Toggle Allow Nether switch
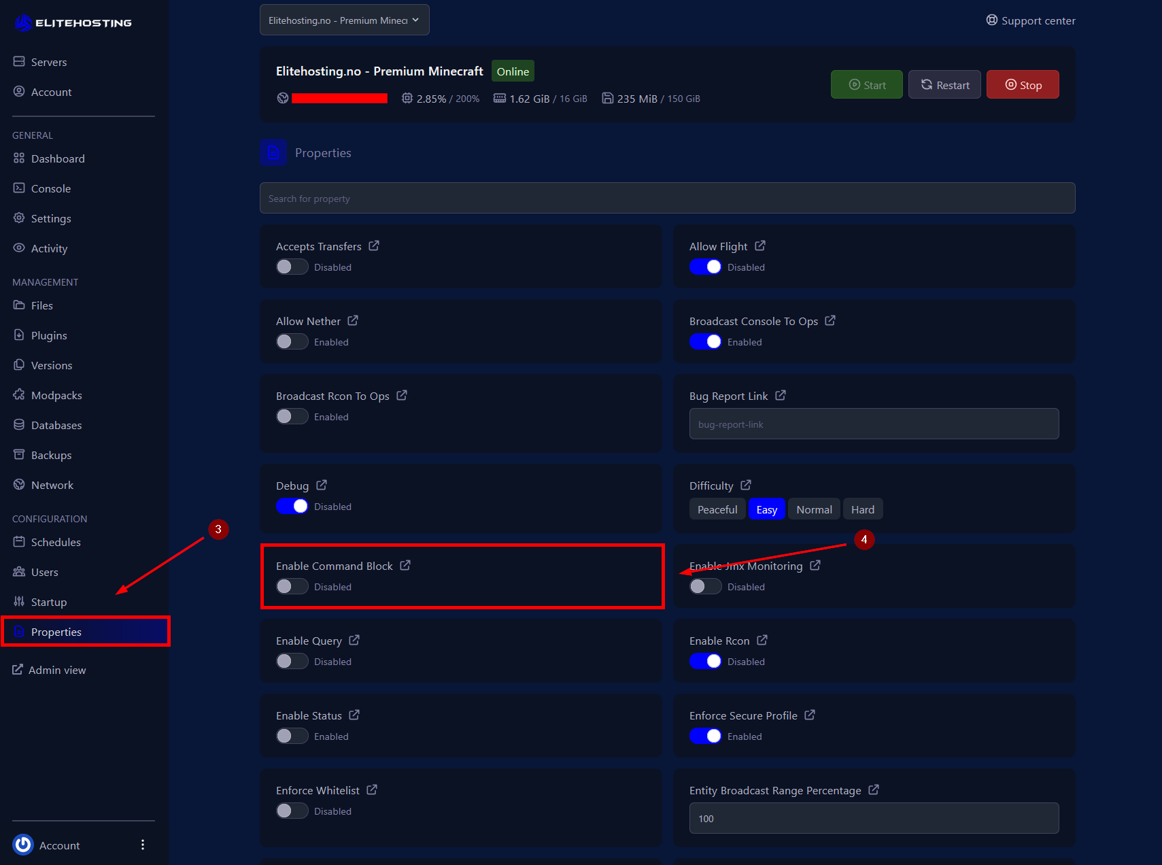Viewport: 1162px width, 865px height. (x=292, y=341)
